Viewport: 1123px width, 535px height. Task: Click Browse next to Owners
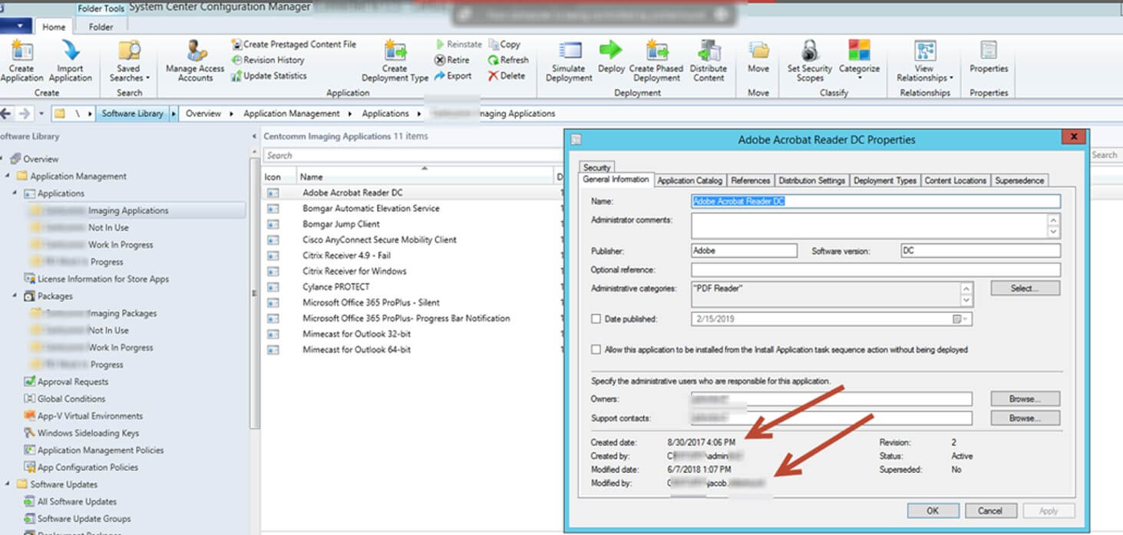tap(1025, 399)
